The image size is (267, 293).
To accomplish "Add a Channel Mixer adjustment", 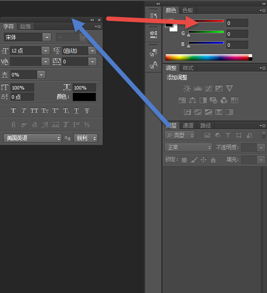I will click(x=224, y=100).
